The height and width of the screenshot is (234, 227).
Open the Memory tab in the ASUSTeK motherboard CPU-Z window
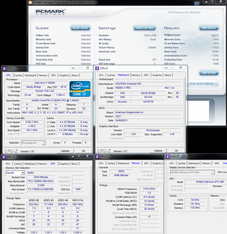coord(136,75)
